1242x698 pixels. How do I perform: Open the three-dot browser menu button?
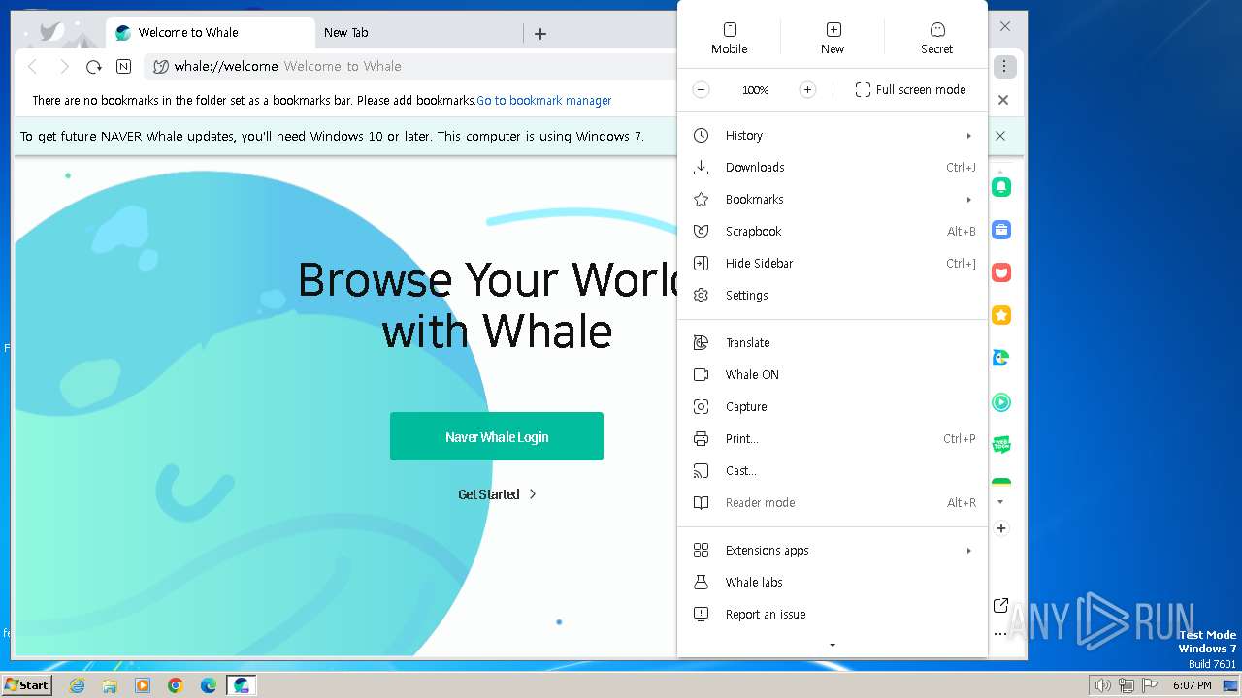(x=1004, y=67)
